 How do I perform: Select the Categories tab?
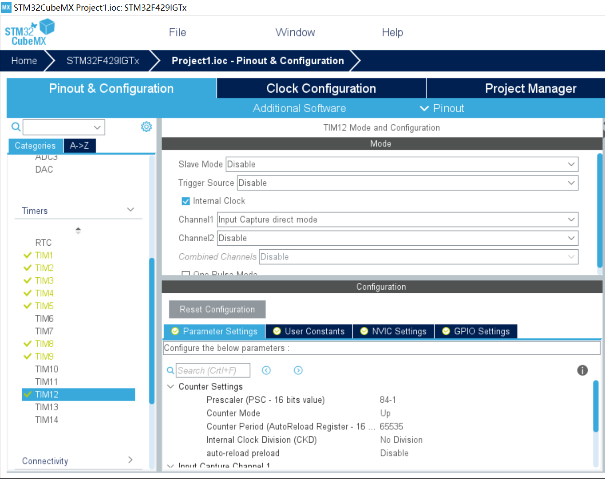(x=36, y=145)
